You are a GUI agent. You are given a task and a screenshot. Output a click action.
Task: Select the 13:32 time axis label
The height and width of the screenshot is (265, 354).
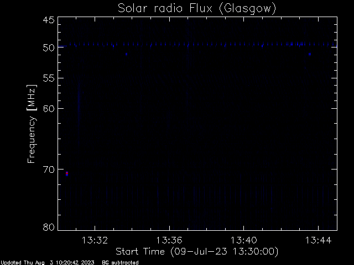click(95, 240)
